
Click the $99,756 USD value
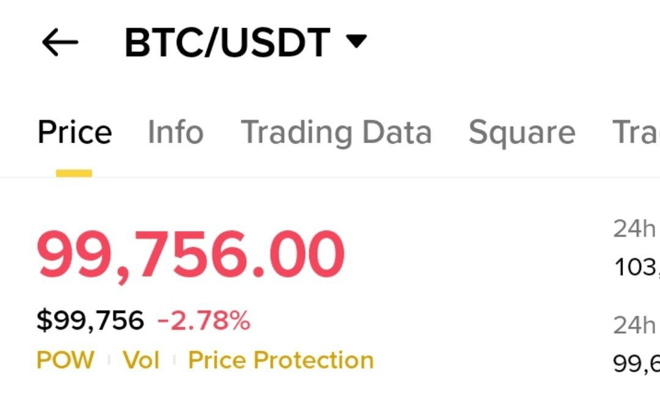[90, 320]
